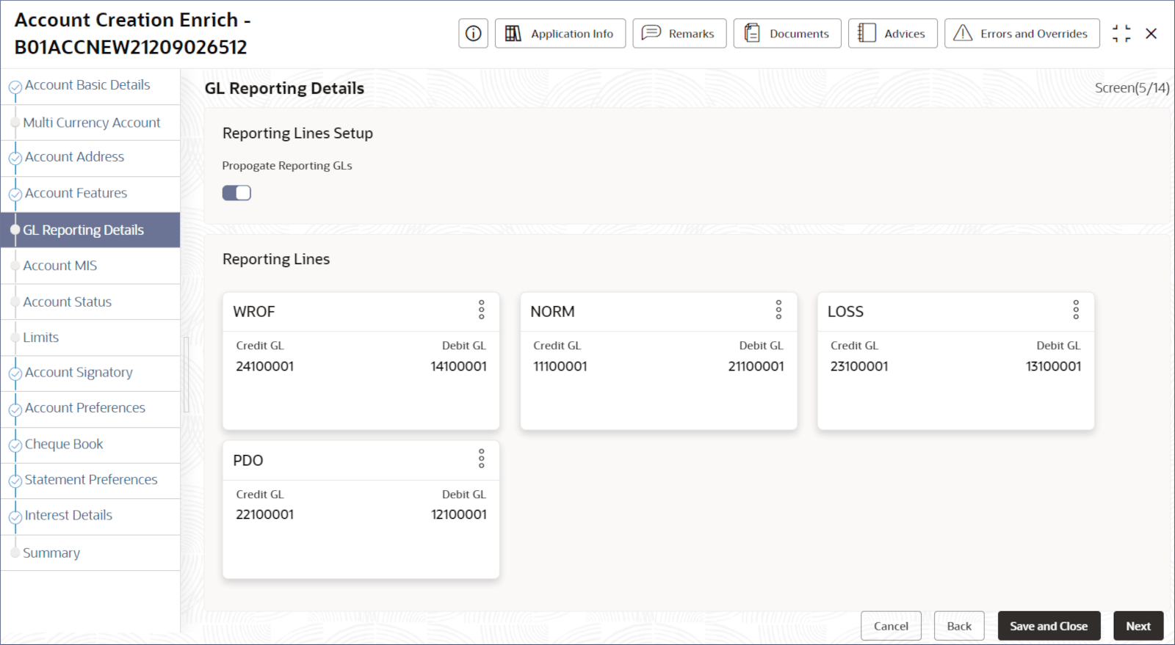Screen dimensions: 1175x645
Task: Open the NORM card options menu
Action: [779, 310]
